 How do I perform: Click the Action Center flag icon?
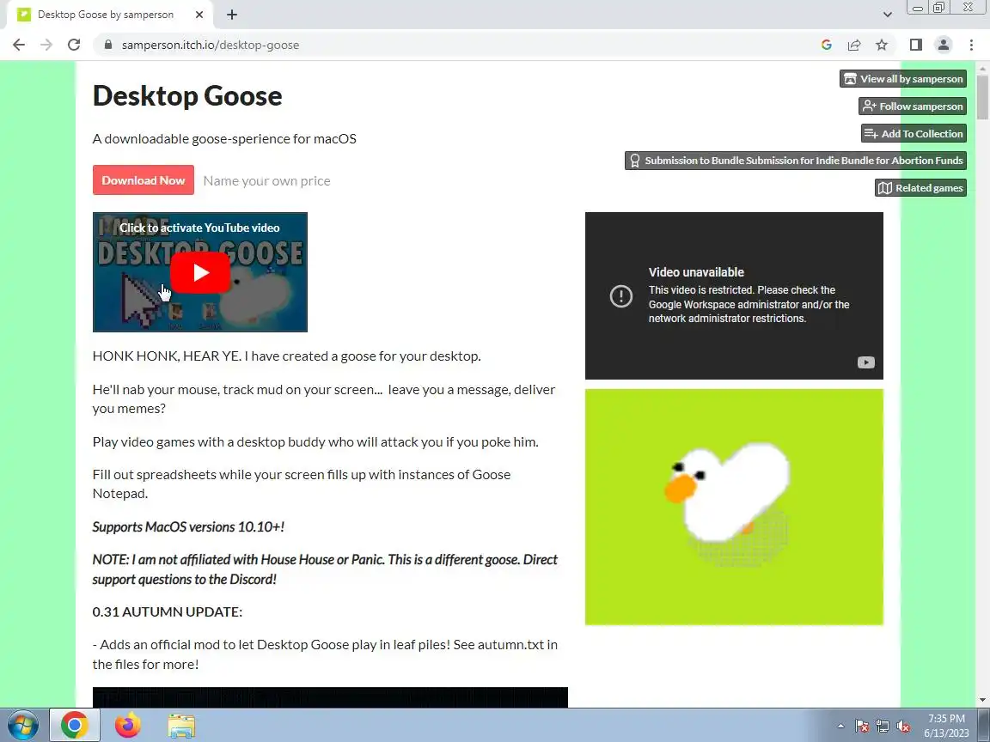862,727
